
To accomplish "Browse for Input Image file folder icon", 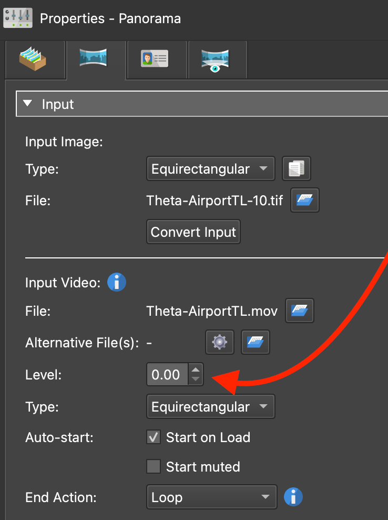I will click(x=305, y=201).
